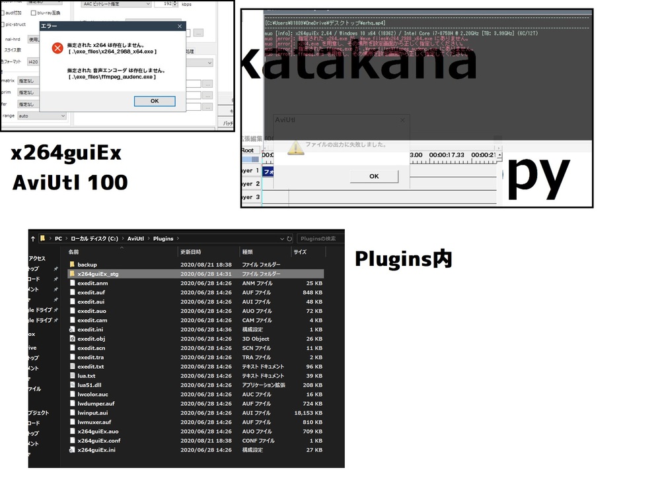Click the exedit.obj 3D Object icon

(73, 338)
